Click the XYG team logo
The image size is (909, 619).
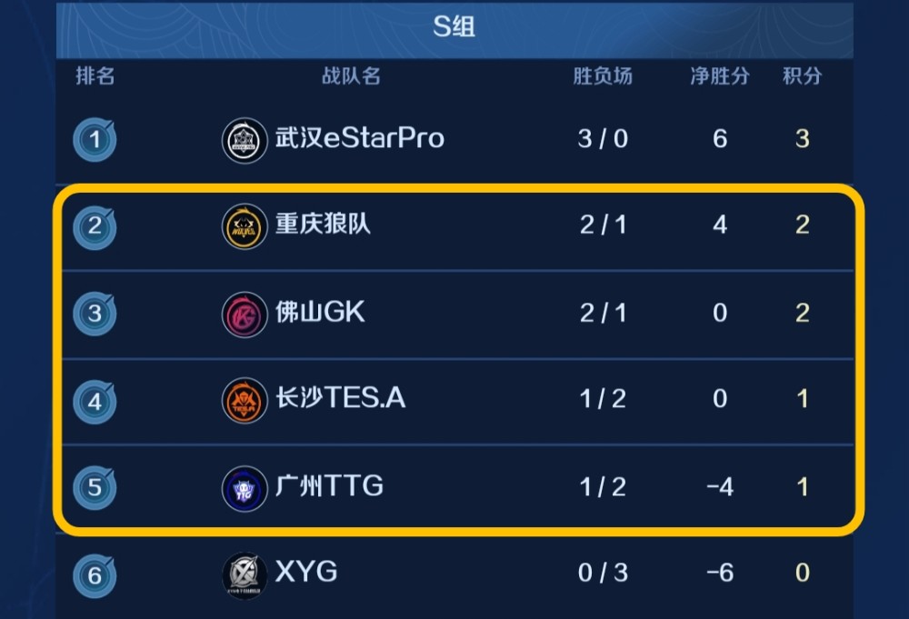(x=245, y=575)
